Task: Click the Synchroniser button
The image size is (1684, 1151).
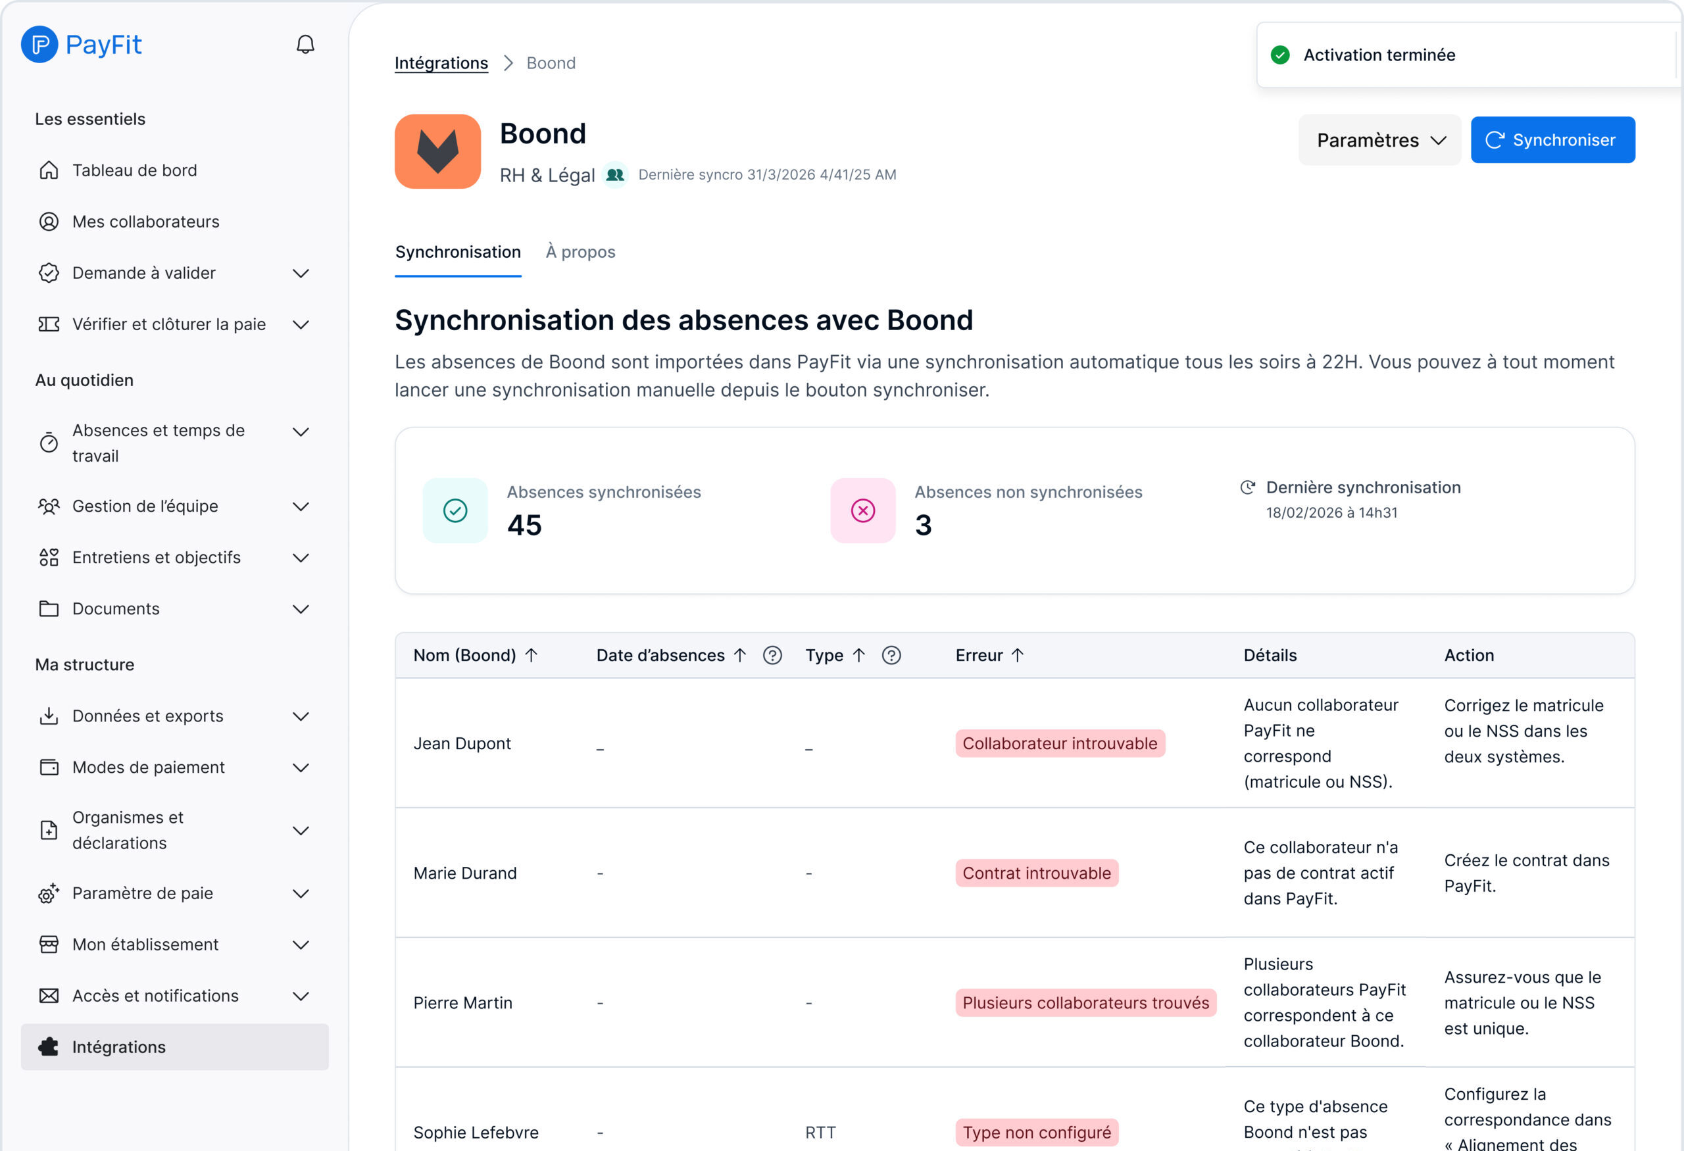Action: [x=1553, y=140]
